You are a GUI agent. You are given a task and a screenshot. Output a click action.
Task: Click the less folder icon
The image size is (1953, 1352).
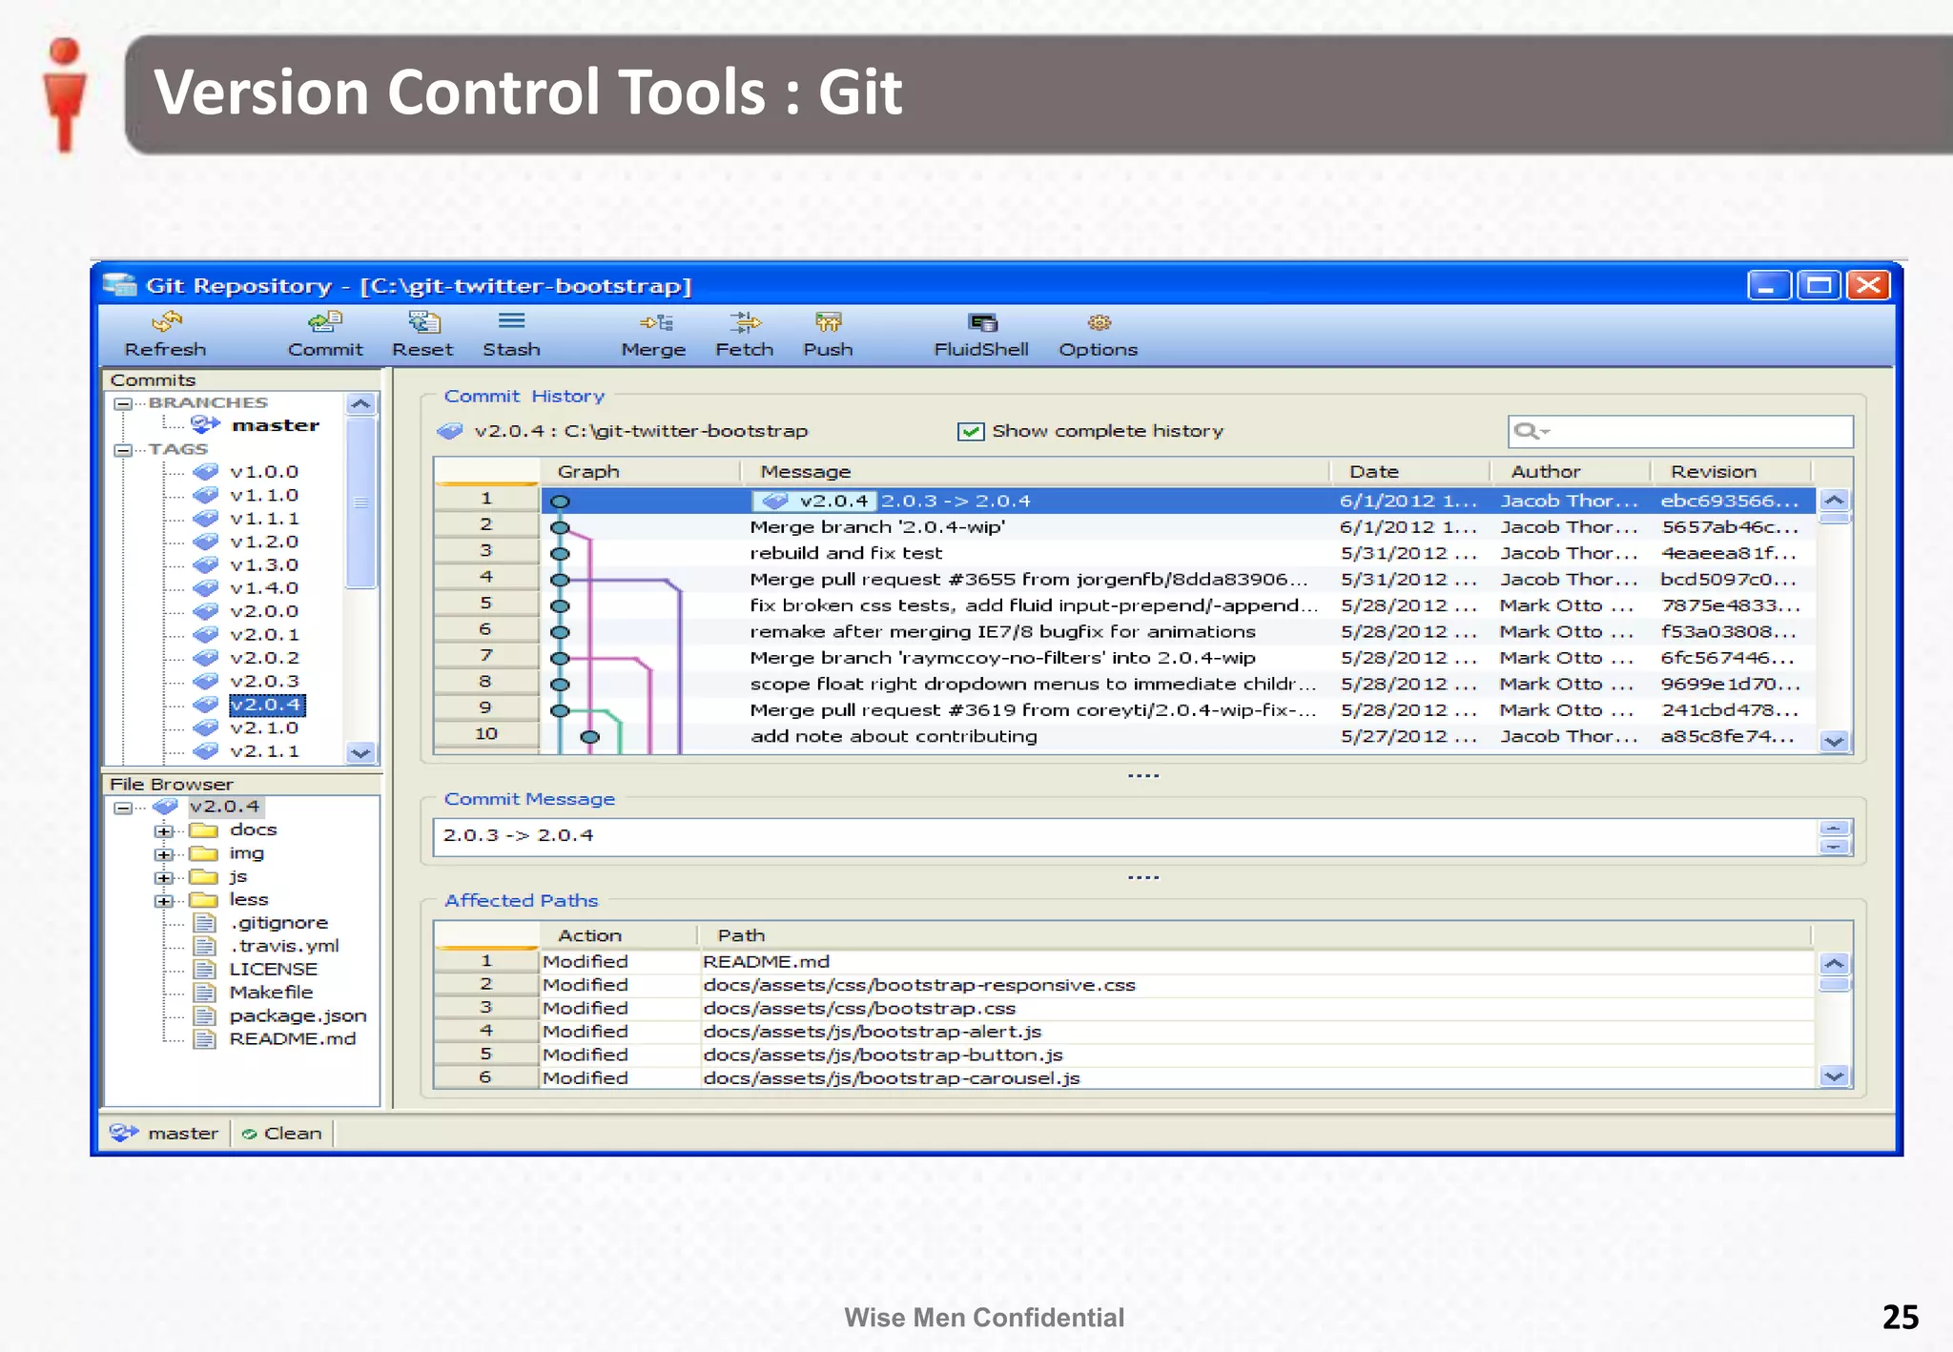pos(203,899)
